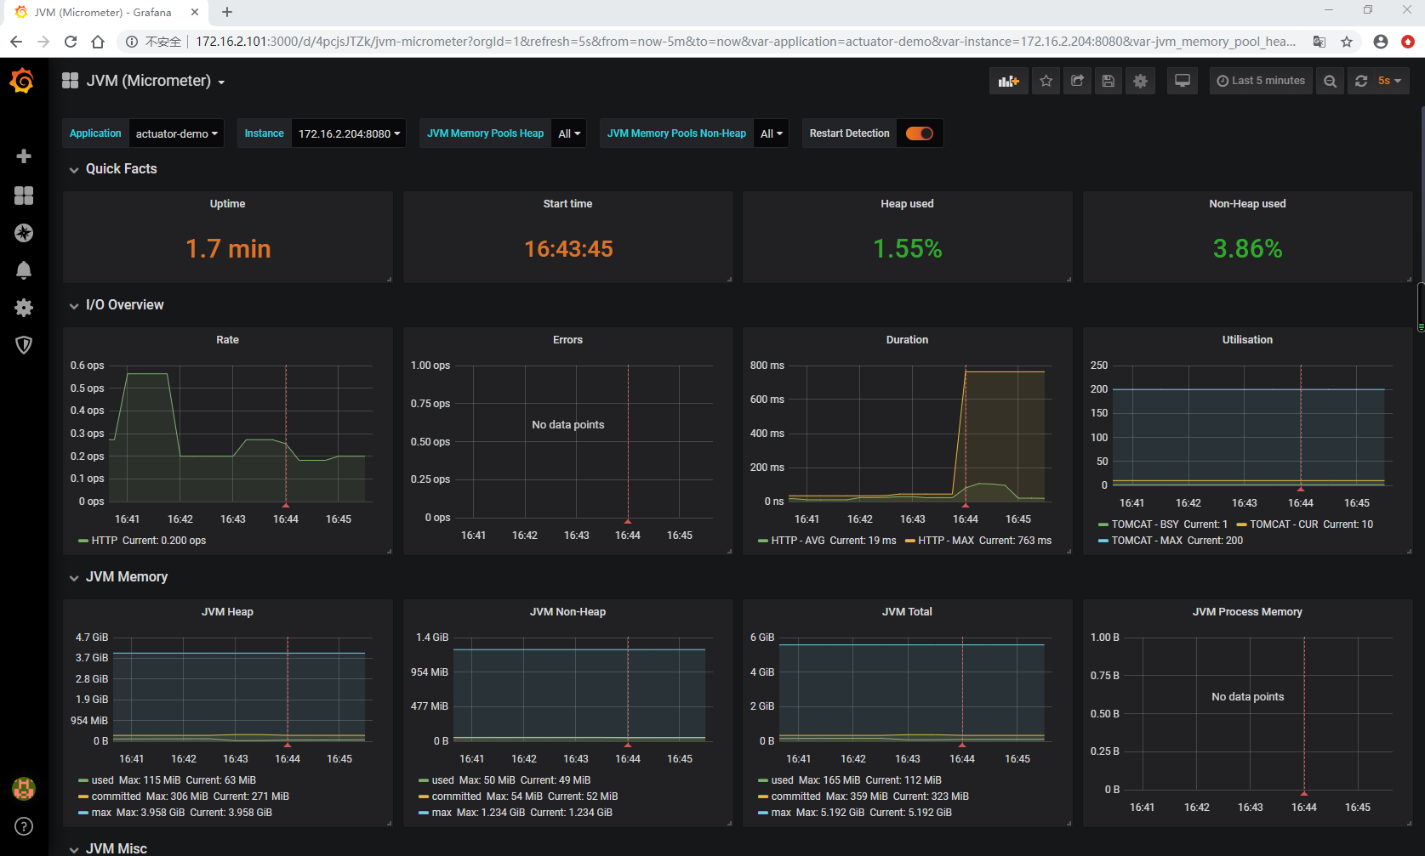Open Alerting via the bell icon
Viewport: 1425px width, 856px height.
point(24,269)
